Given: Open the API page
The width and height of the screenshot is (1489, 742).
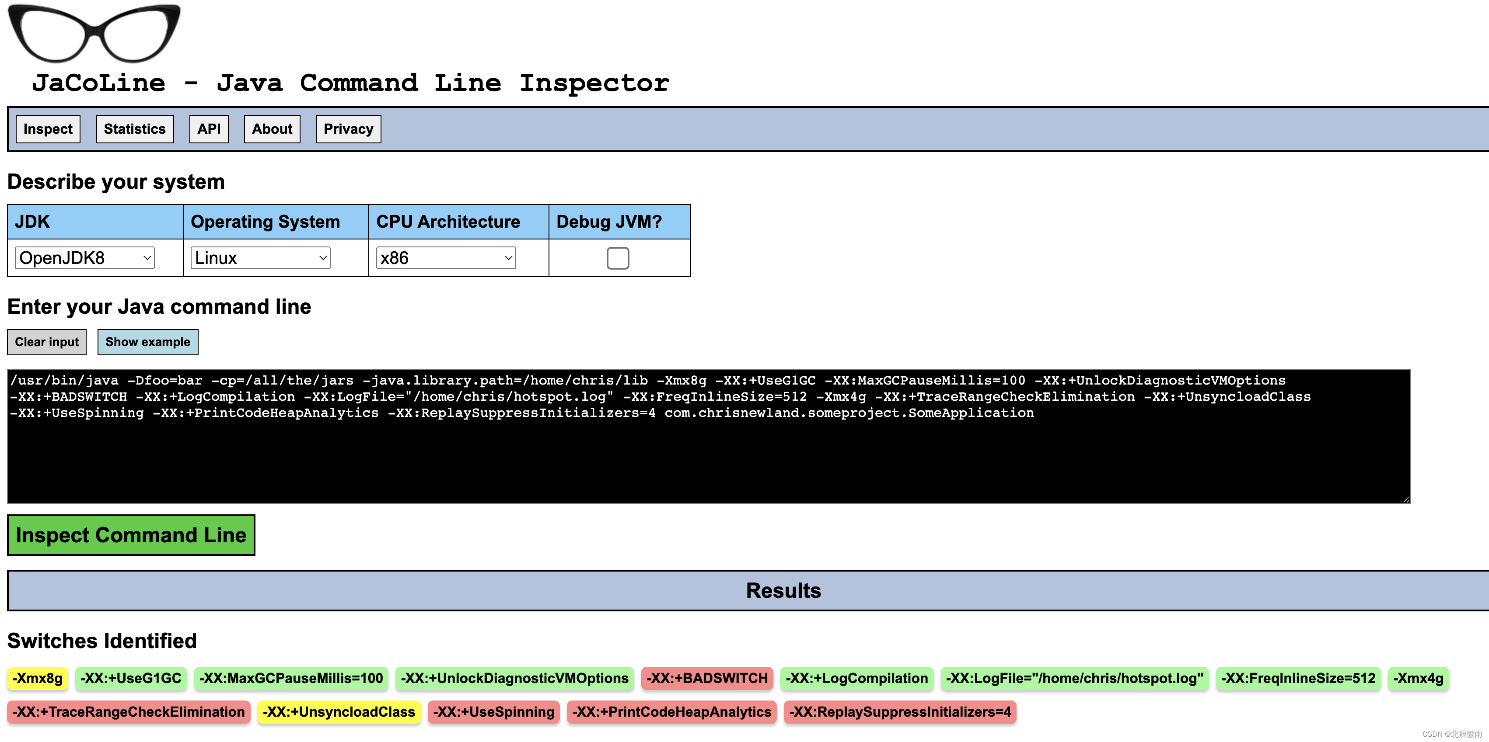Looking at the screenshot, I should [x=209, y=129].
